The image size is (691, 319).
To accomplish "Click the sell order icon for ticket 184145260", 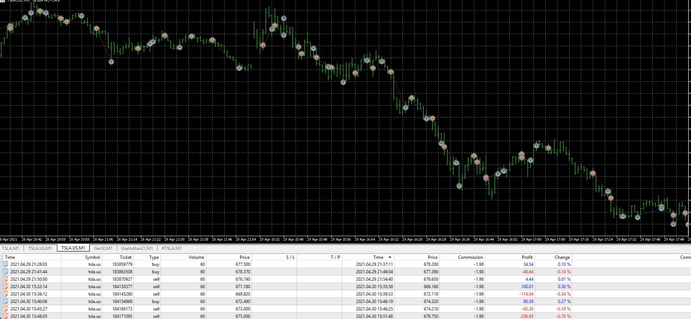I will coord(6,293).
